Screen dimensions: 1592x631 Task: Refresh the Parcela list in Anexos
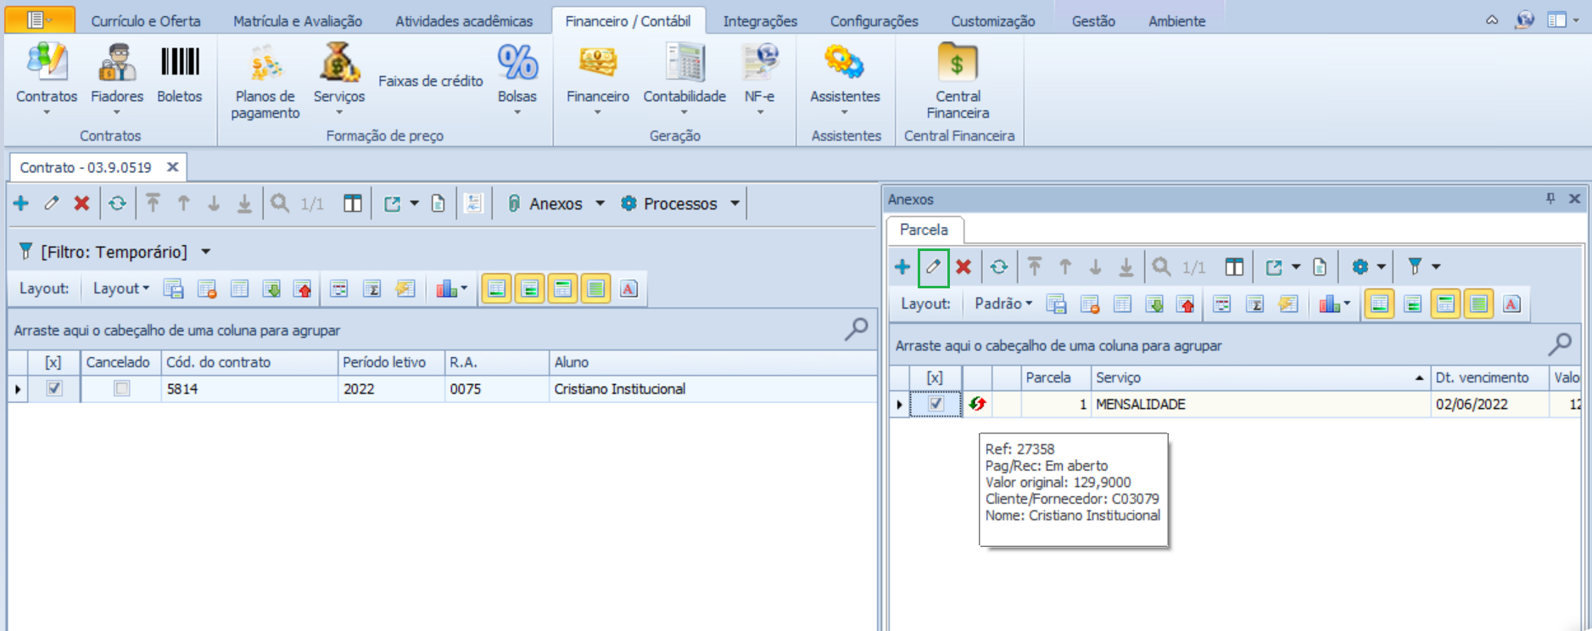click(x=999, y=267)
